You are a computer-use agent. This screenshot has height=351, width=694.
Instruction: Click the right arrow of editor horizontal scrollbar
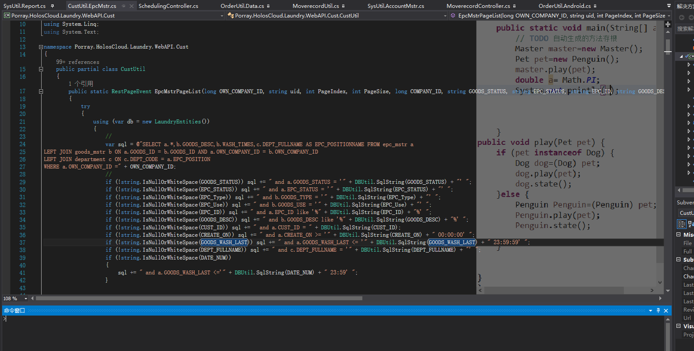[x=661, y=298]
